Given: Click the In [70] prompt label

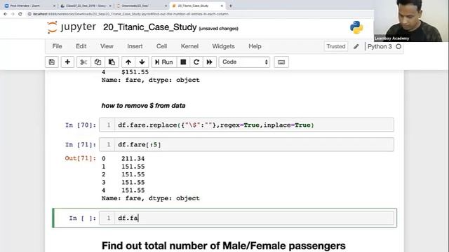Looking at the screenshot, I should point(81,125).
